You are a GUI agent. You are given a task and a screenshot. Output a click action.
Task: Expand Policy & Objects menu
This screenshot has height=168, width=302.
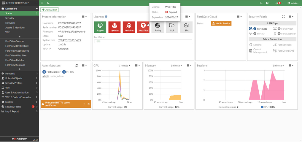[x=20, y=78]
